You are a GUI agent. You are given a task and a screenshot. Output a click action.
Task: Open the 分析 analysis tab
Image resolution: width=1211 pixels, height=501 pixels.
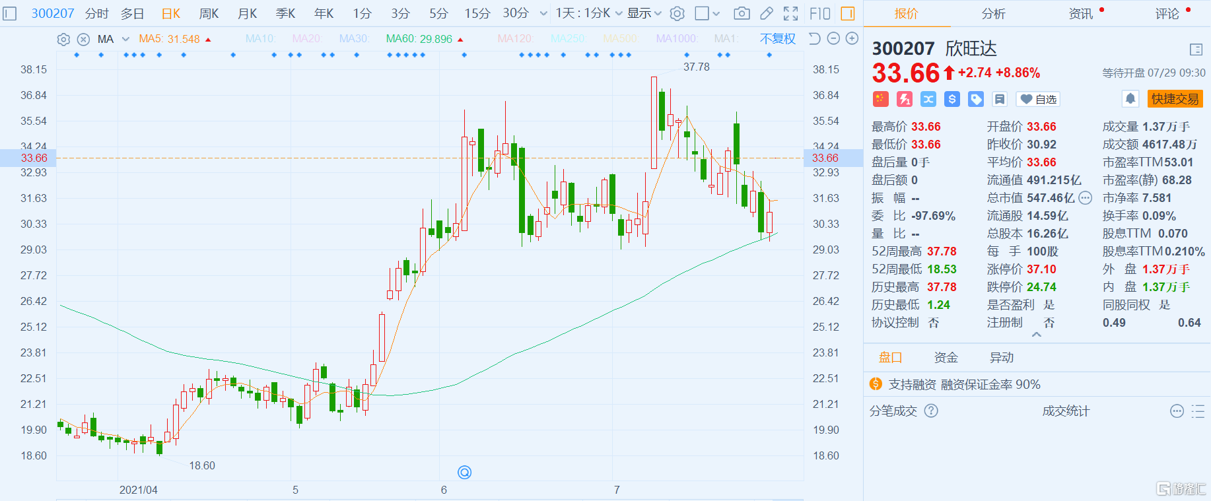click(x=993, y=13)
